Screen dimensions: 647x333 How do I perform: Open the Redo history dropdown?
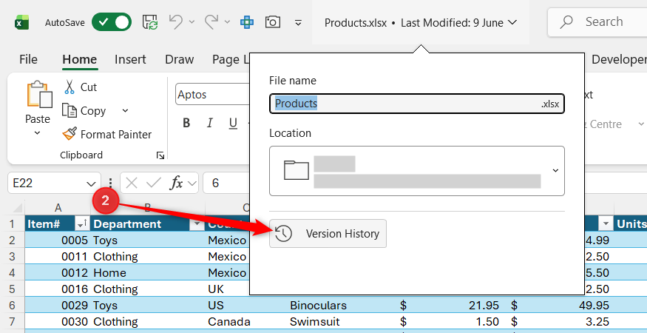[227, 22]
